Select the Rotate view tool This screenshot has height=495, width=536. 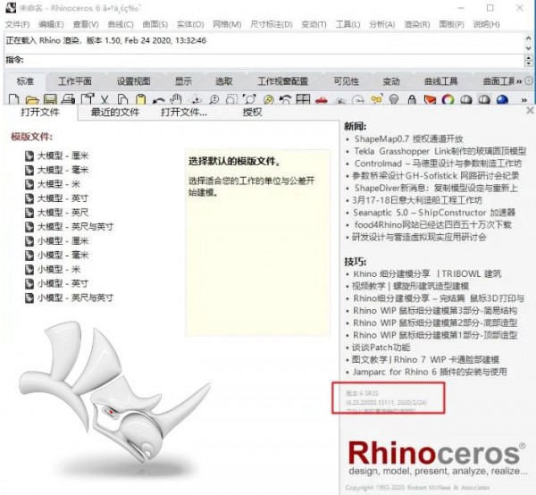pyautogui.click(x=197, y=100)
